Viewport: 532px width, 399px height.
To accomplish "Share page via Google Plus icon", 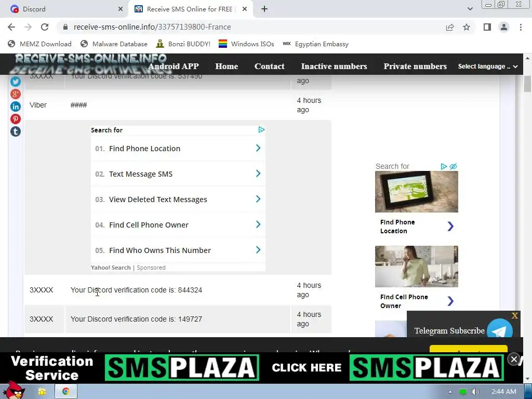I will (15, 94).
